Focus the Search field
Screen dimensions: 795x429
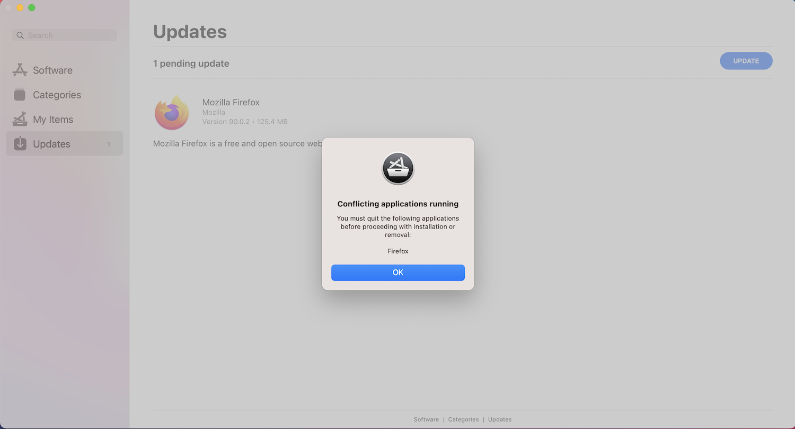65,35
